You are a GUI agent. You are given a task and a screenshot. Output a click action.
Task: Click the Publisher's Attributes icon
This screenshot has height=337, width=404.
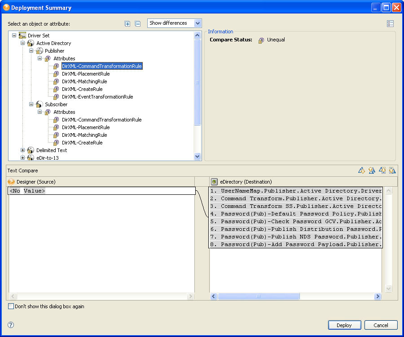tap(48, 58)
